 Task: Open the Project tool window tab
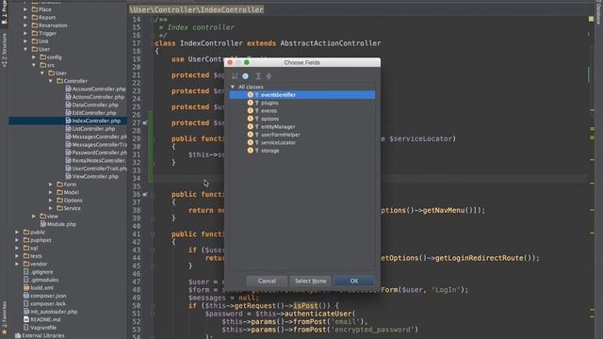click(4, 13)
